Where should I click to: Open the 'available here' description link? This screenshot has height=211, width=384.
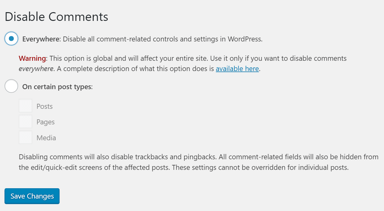[x=237, y=69]
